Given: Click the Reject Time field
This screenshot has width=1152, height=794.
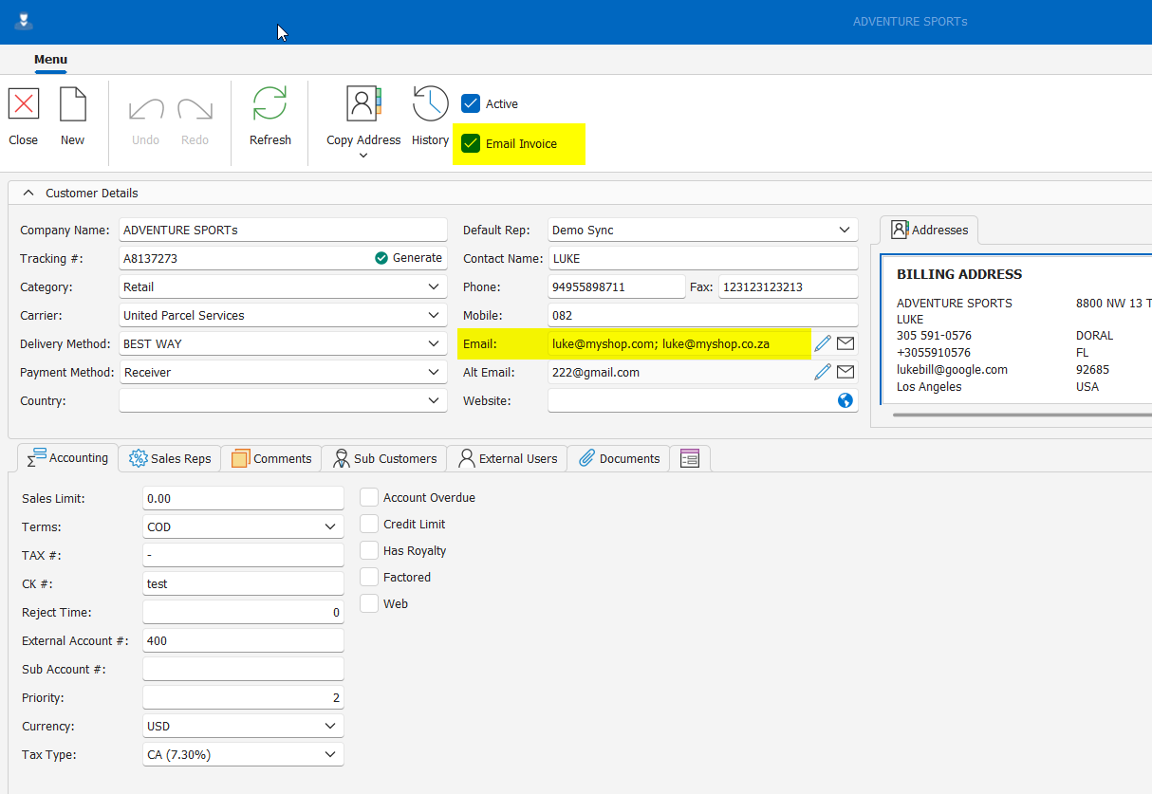Looking at the screenshot, I should pos(243,612).
